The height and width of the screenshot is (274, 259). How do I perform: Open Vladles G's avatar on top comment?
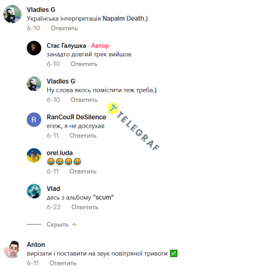pyautogui.click(x=12, y=14)
